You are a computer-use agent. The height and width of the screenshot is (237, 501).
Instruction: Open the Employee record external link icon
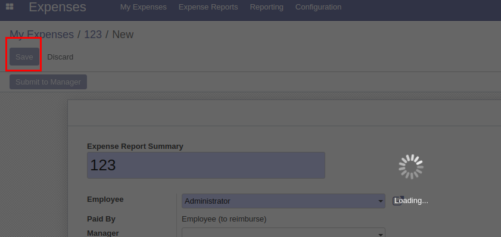(x=397, y=201)
